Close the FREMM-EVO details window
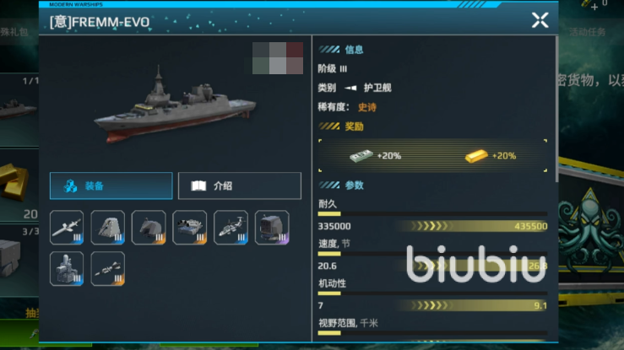Image resolution: width=624 pixels, height=350 pixels. 540,20
